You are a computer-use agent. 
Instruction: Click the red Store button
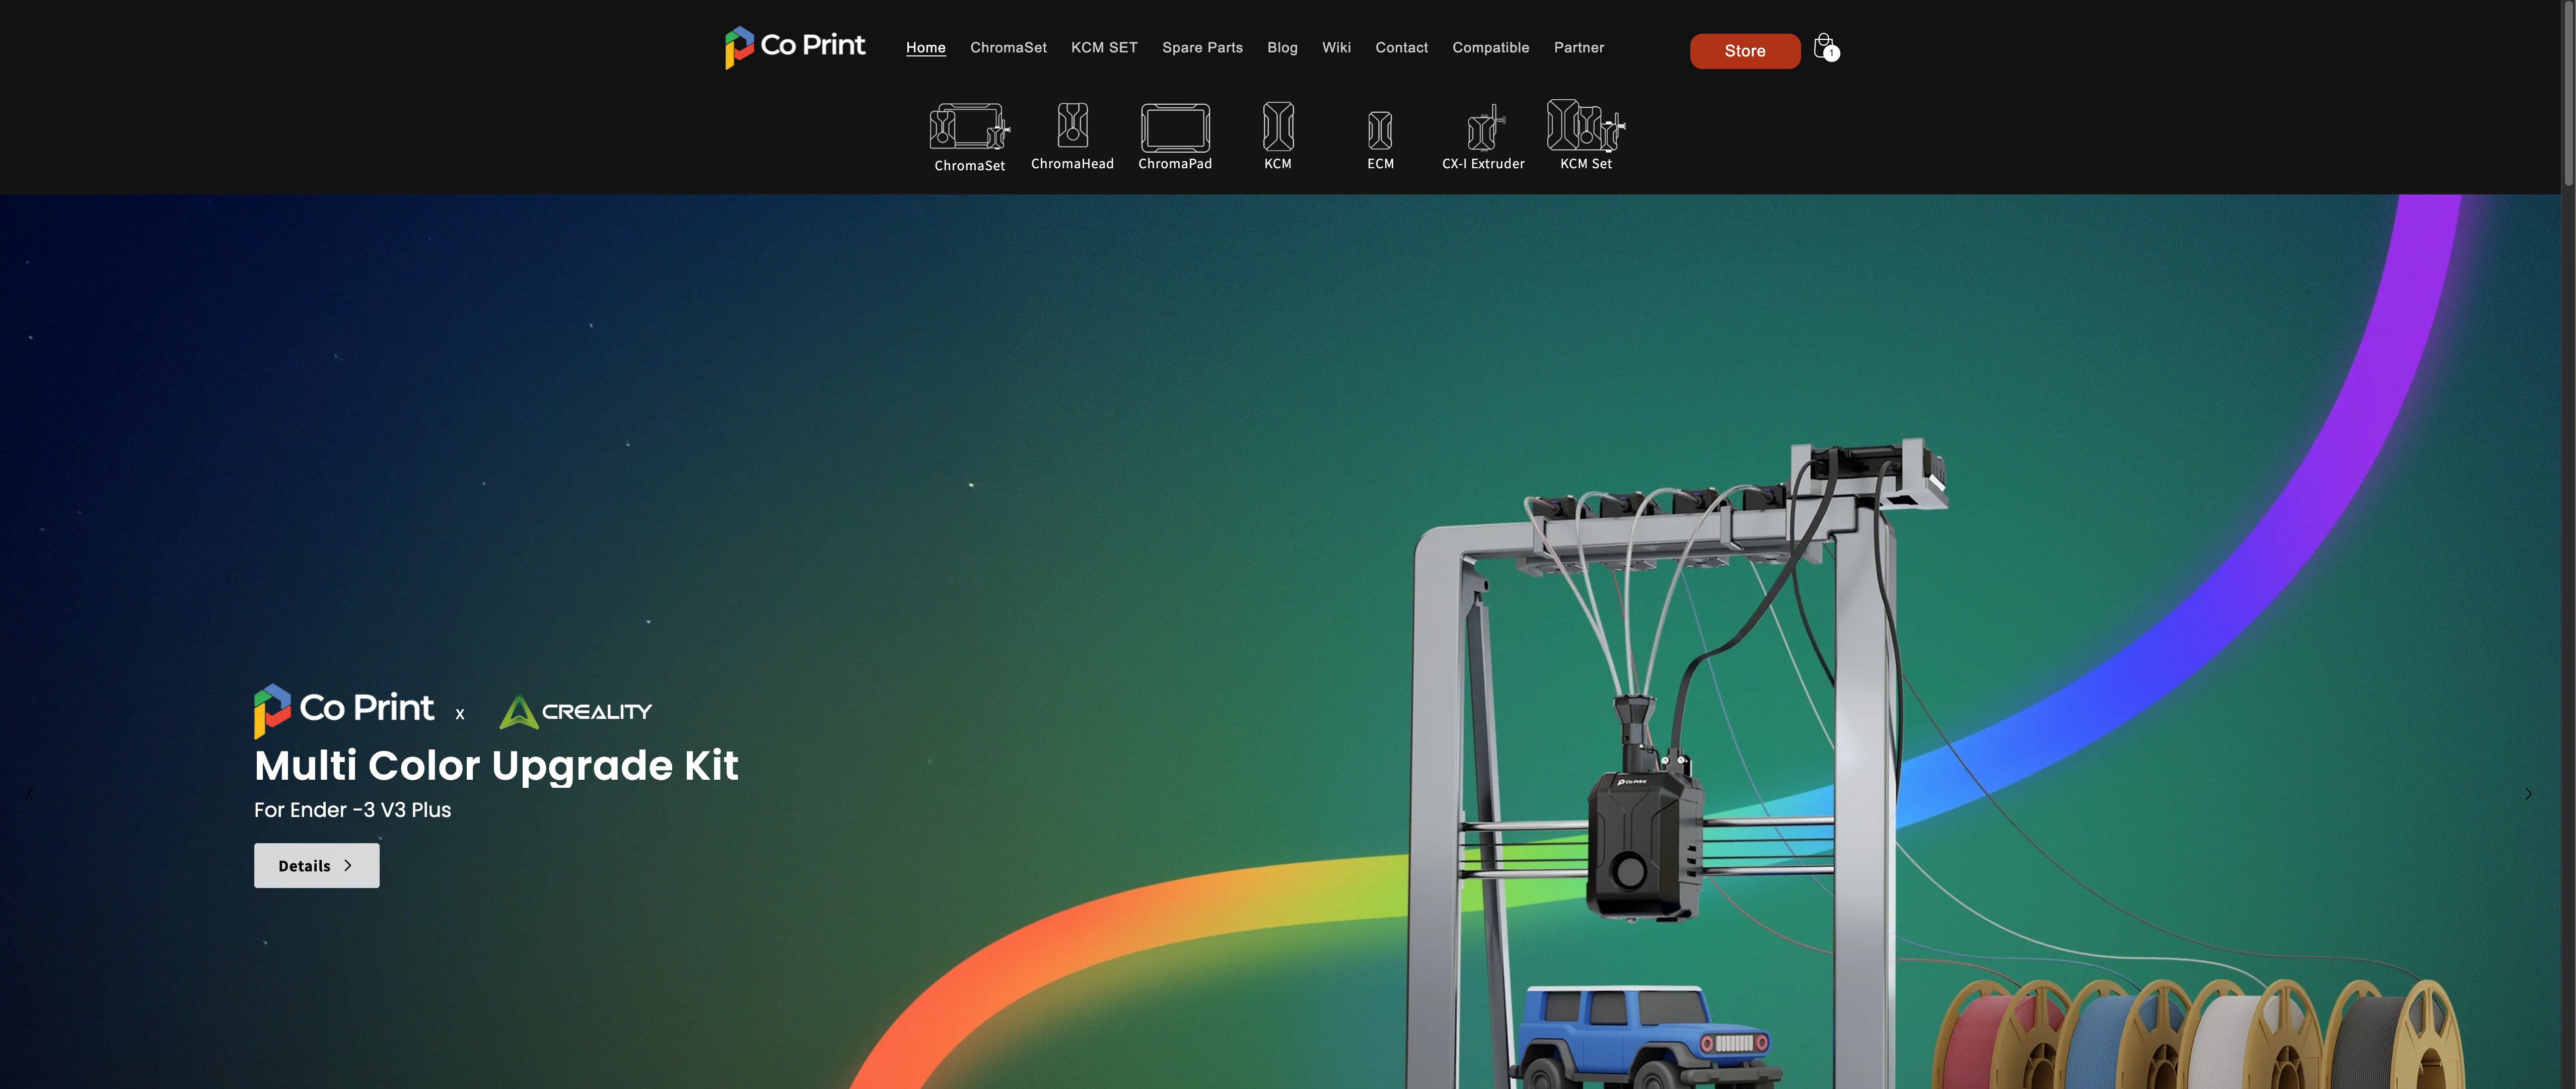point(1744,50)
